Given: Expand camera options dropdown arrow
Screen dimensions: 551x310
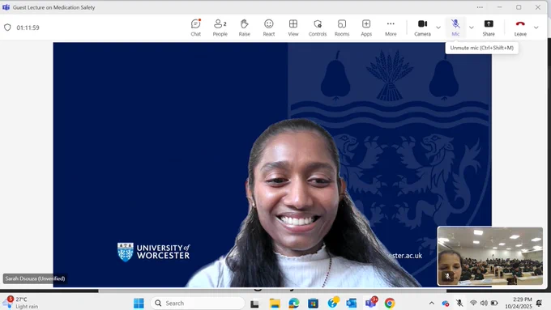Looking at the screenshot, I should [438, 28].
